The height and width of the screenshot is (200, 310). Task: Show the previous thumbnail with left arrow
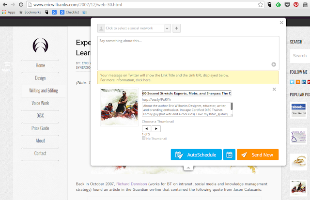click(146, 129)
